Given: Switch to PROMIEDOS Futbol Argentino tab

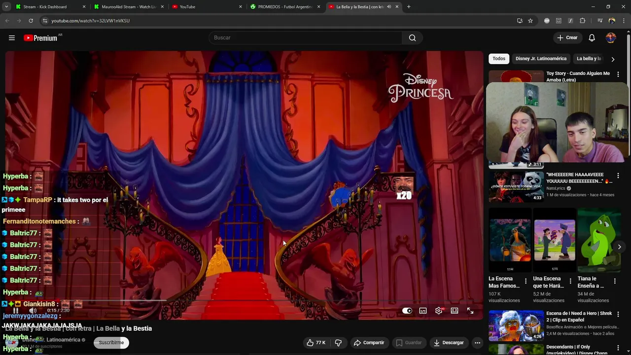Looking at the screenshot, I should coord(285,7).
